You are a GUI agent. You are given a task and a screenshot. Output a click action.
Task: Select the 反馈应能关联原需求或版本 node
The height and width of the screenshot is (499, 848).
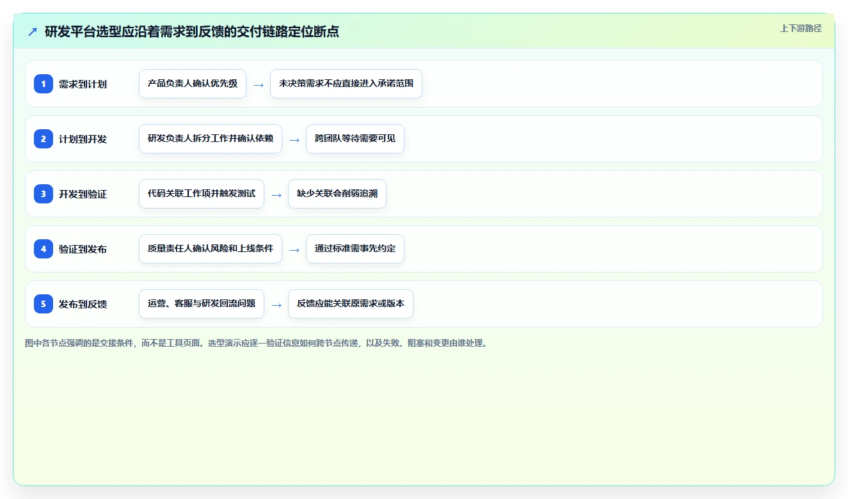[351, 304]
